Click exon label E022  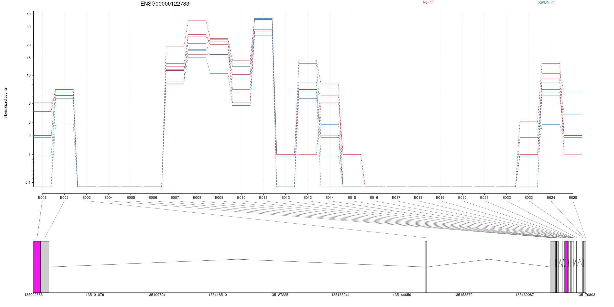pos(507,198)
